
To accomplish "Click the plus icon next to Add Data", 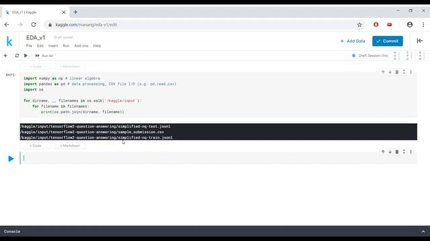I will pyautogui.click(x=342, y=41).
